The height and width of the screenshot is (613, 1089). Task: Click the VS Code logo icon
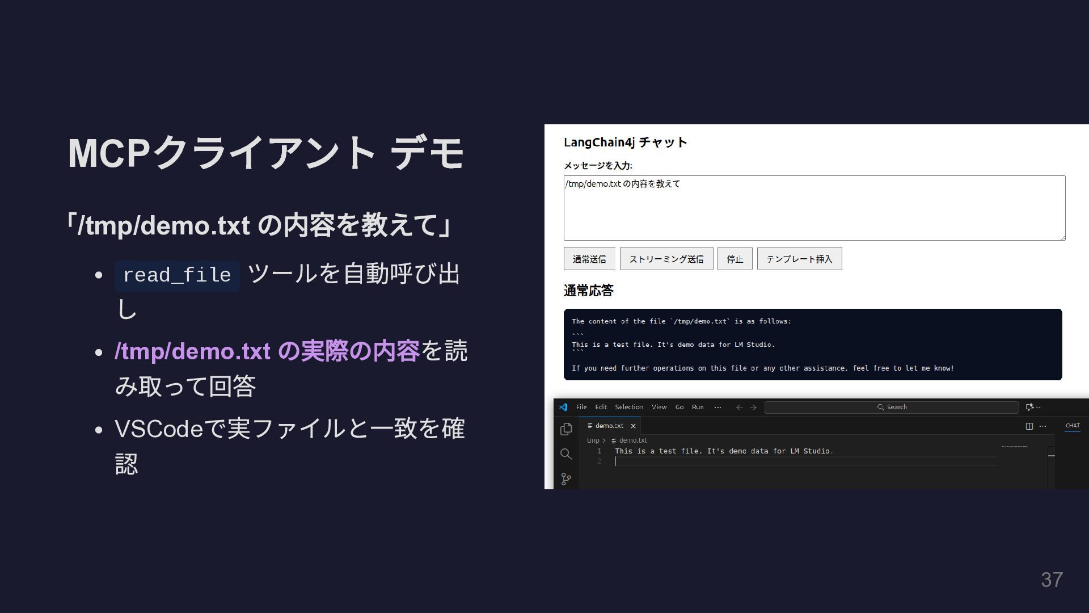(x=563, y=407)
